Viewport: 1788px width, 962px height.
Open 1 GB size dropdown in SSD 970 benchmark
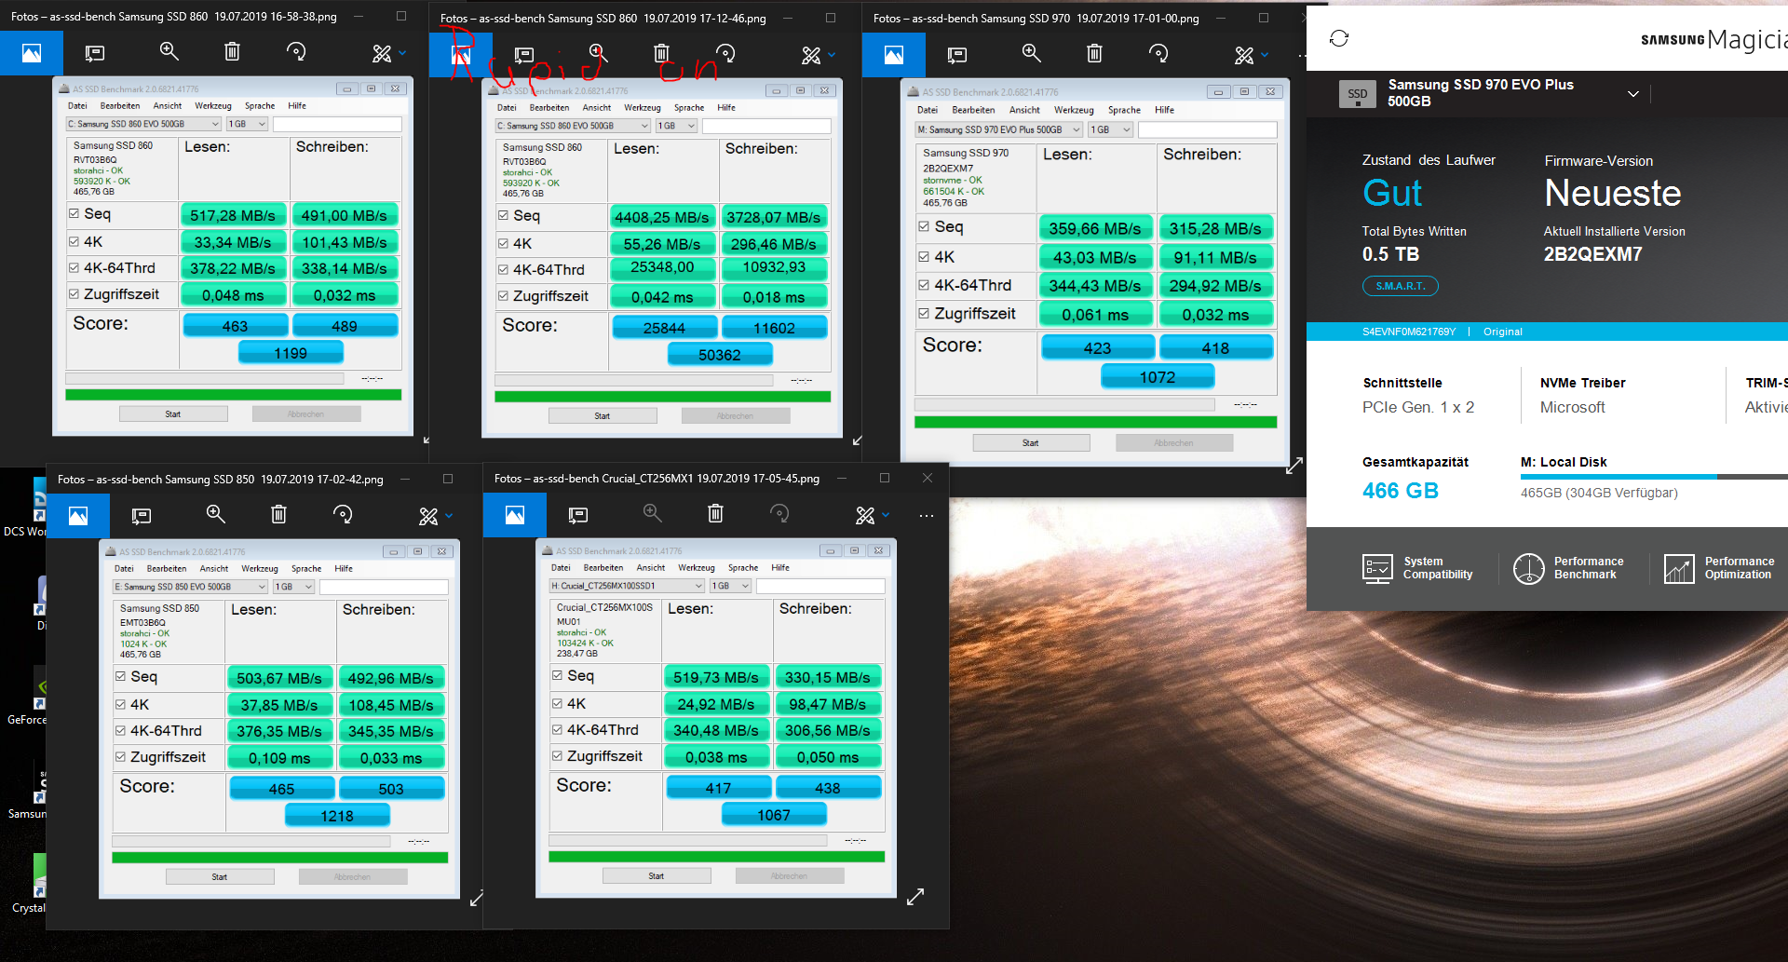click(1110, 129)
